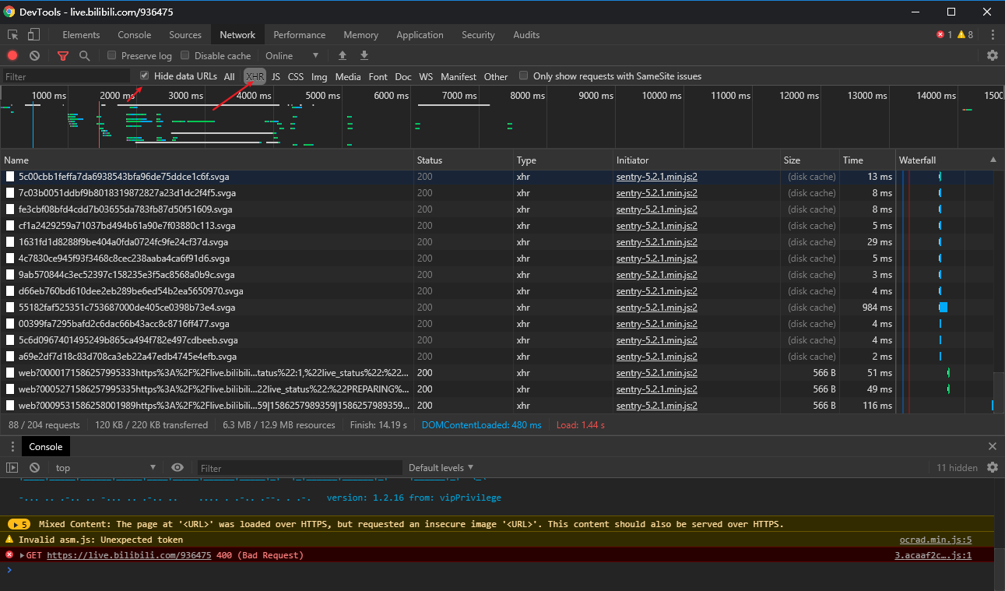Enable the Preserve log checkbox
Screen dimensions: 1005x591
[x=112, y=56]
